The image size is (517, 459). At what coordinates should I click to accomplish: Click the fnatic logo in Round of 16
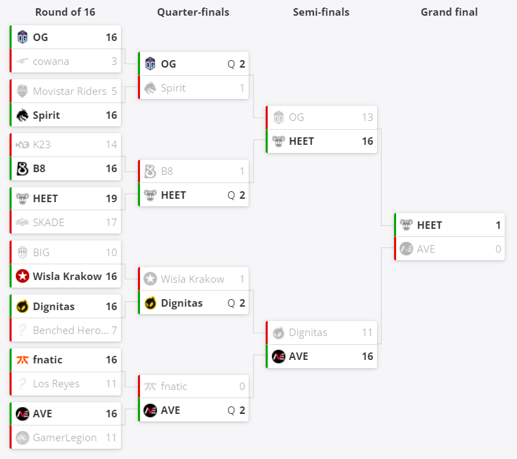pyautogui.click(x=23, y=360)
